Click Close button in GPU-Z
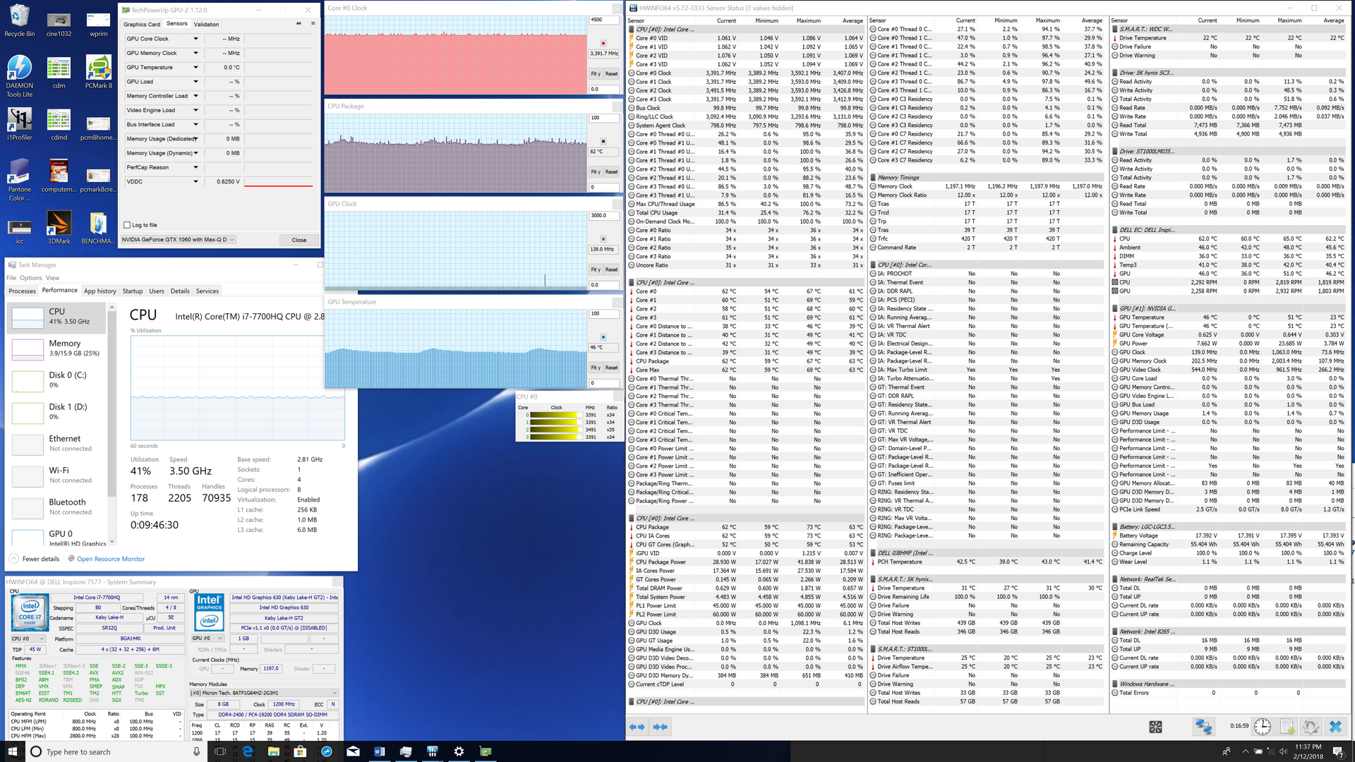 point(299,240)
